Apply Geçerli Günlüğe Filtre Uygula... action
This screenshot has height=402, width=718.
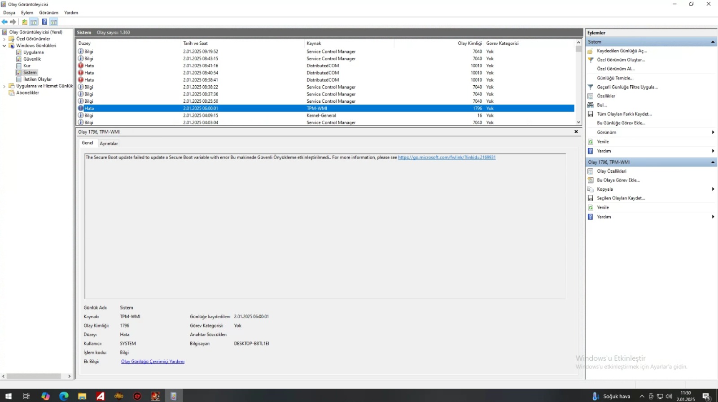(x=627, y=87)
